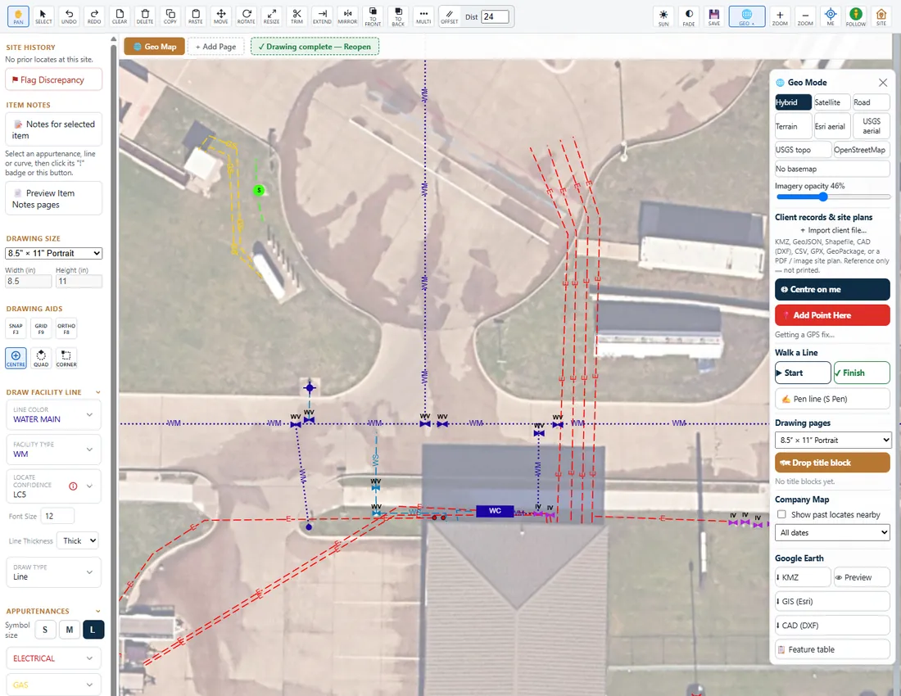
Task: Toggle Ortho F8 drawing aid
Action: point(66,328)
